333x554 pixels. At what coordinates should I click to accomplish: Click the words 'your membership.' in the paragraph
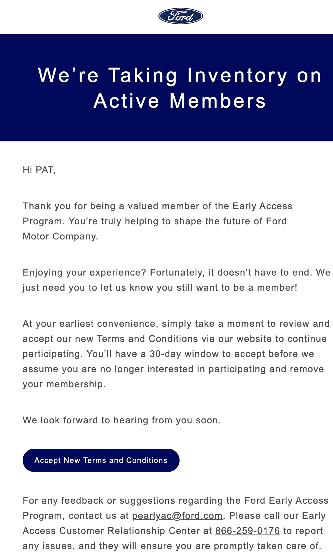click(64, 384)
